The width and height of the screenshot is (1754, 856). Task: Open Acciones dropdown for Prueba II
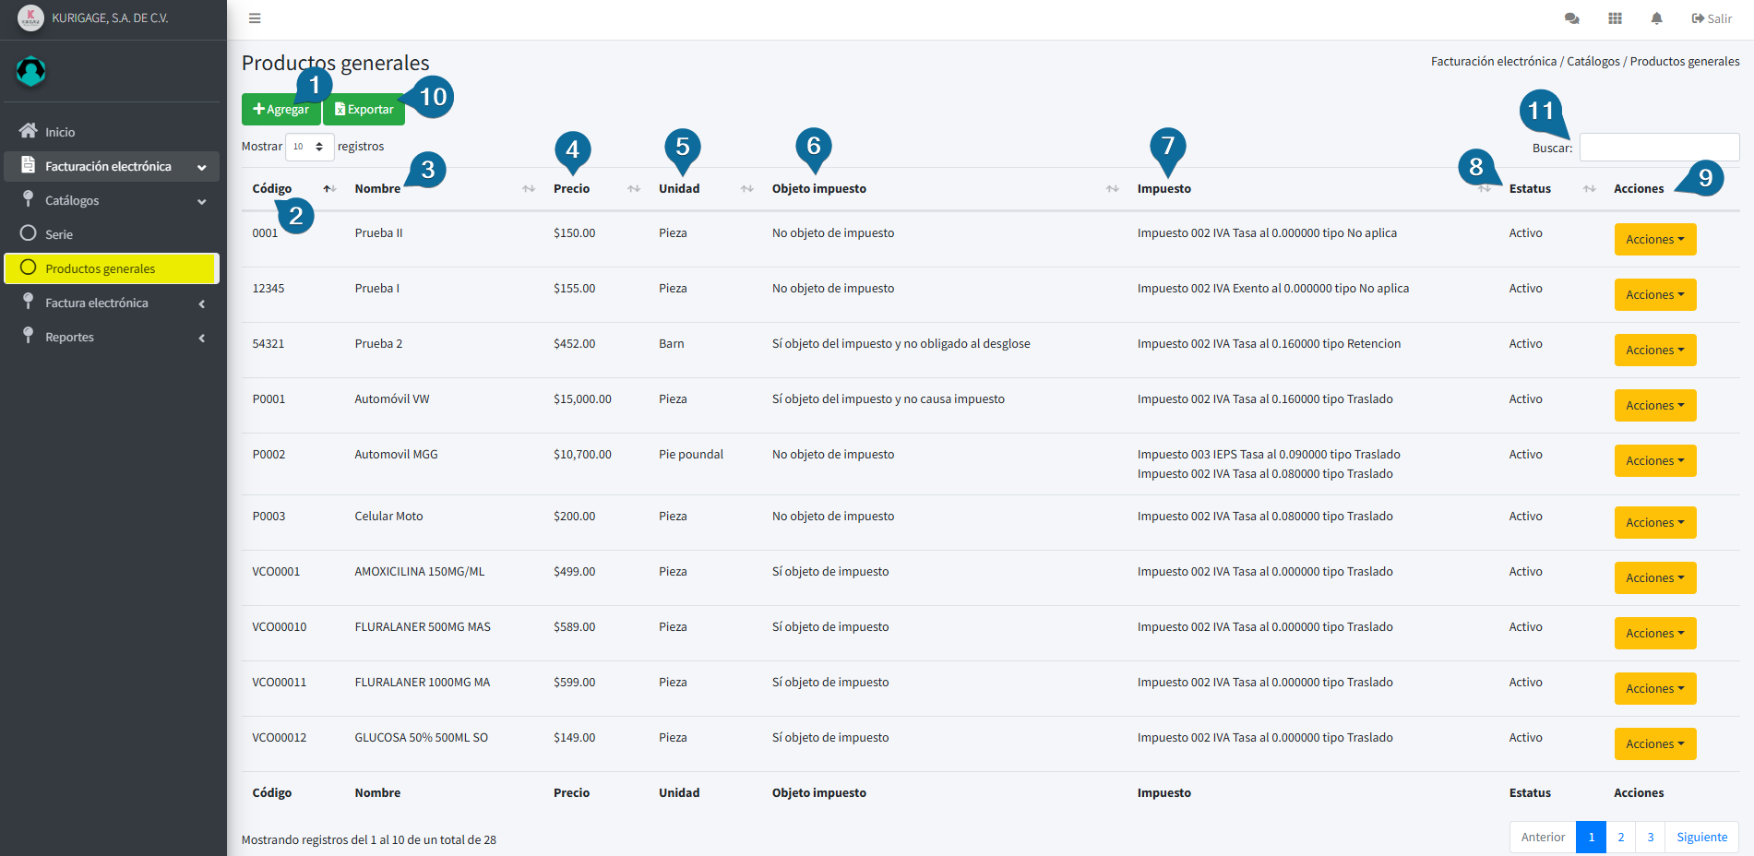tap(1654, 240)
